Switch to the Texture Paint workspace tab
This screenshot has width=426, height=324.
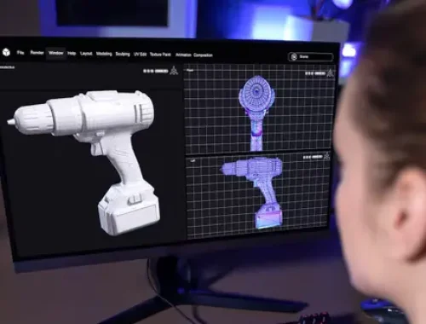pyautogui.click(x=160, y=55)
